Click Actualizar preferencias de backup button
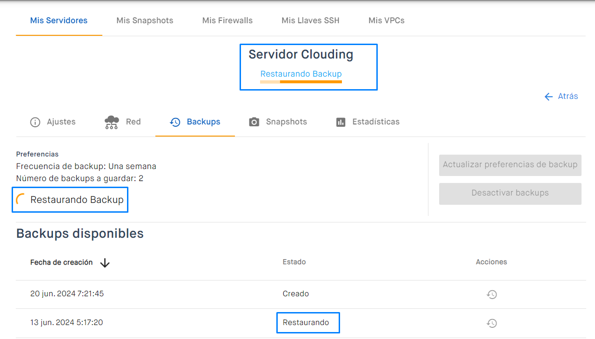The height and width of the screenshot is (339, 595). click(x=510, y=165)
